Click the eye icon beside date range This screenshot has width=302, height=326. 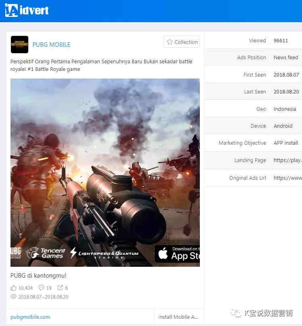pyautogui.click(x=13, y=297)
